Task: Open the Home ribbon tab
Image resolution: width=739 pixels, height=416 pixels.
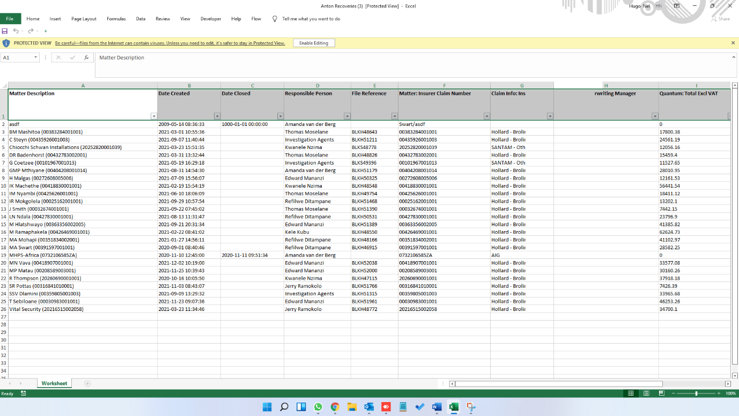Action: point(33,19)
